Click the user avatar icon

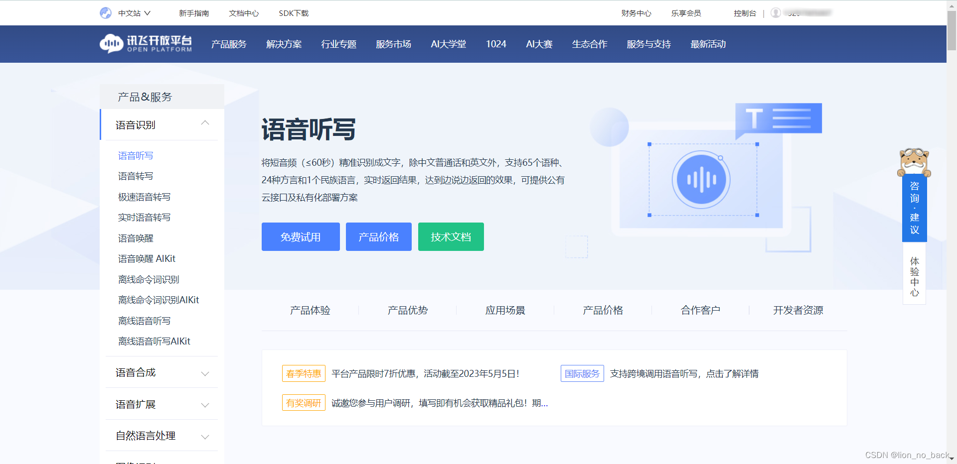coord(776,13)
